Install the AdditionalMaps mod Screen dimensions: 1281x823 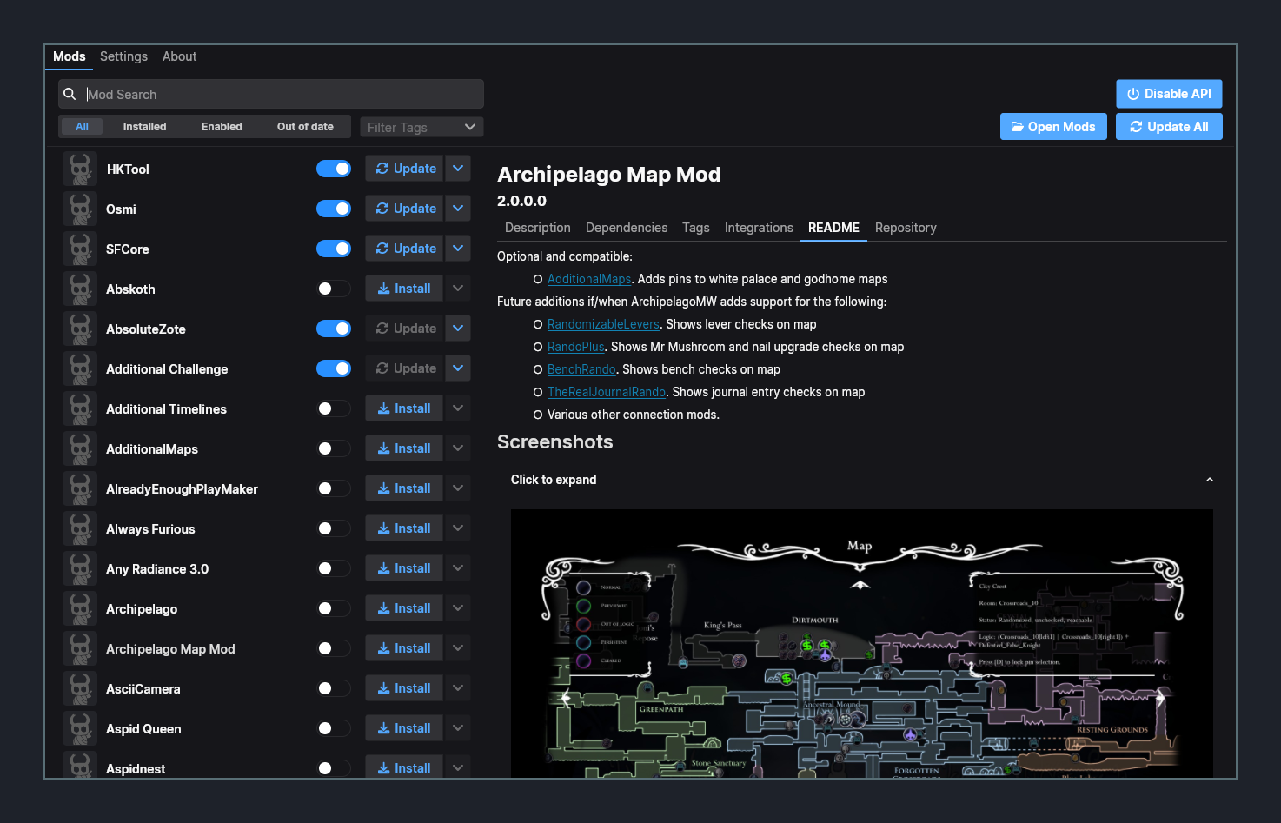(405, 448)
